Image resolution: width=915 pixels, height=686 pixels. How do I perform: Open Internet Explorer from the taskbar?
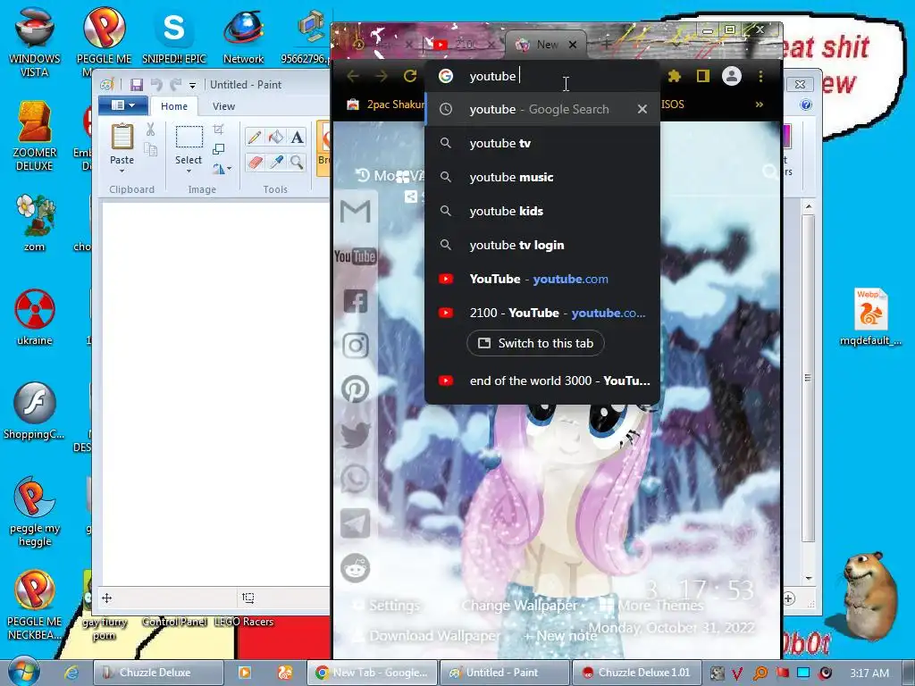coord(71,673)
